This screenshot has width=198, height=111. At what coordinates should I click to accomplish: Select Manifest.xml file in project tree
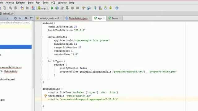pos(7,80)
